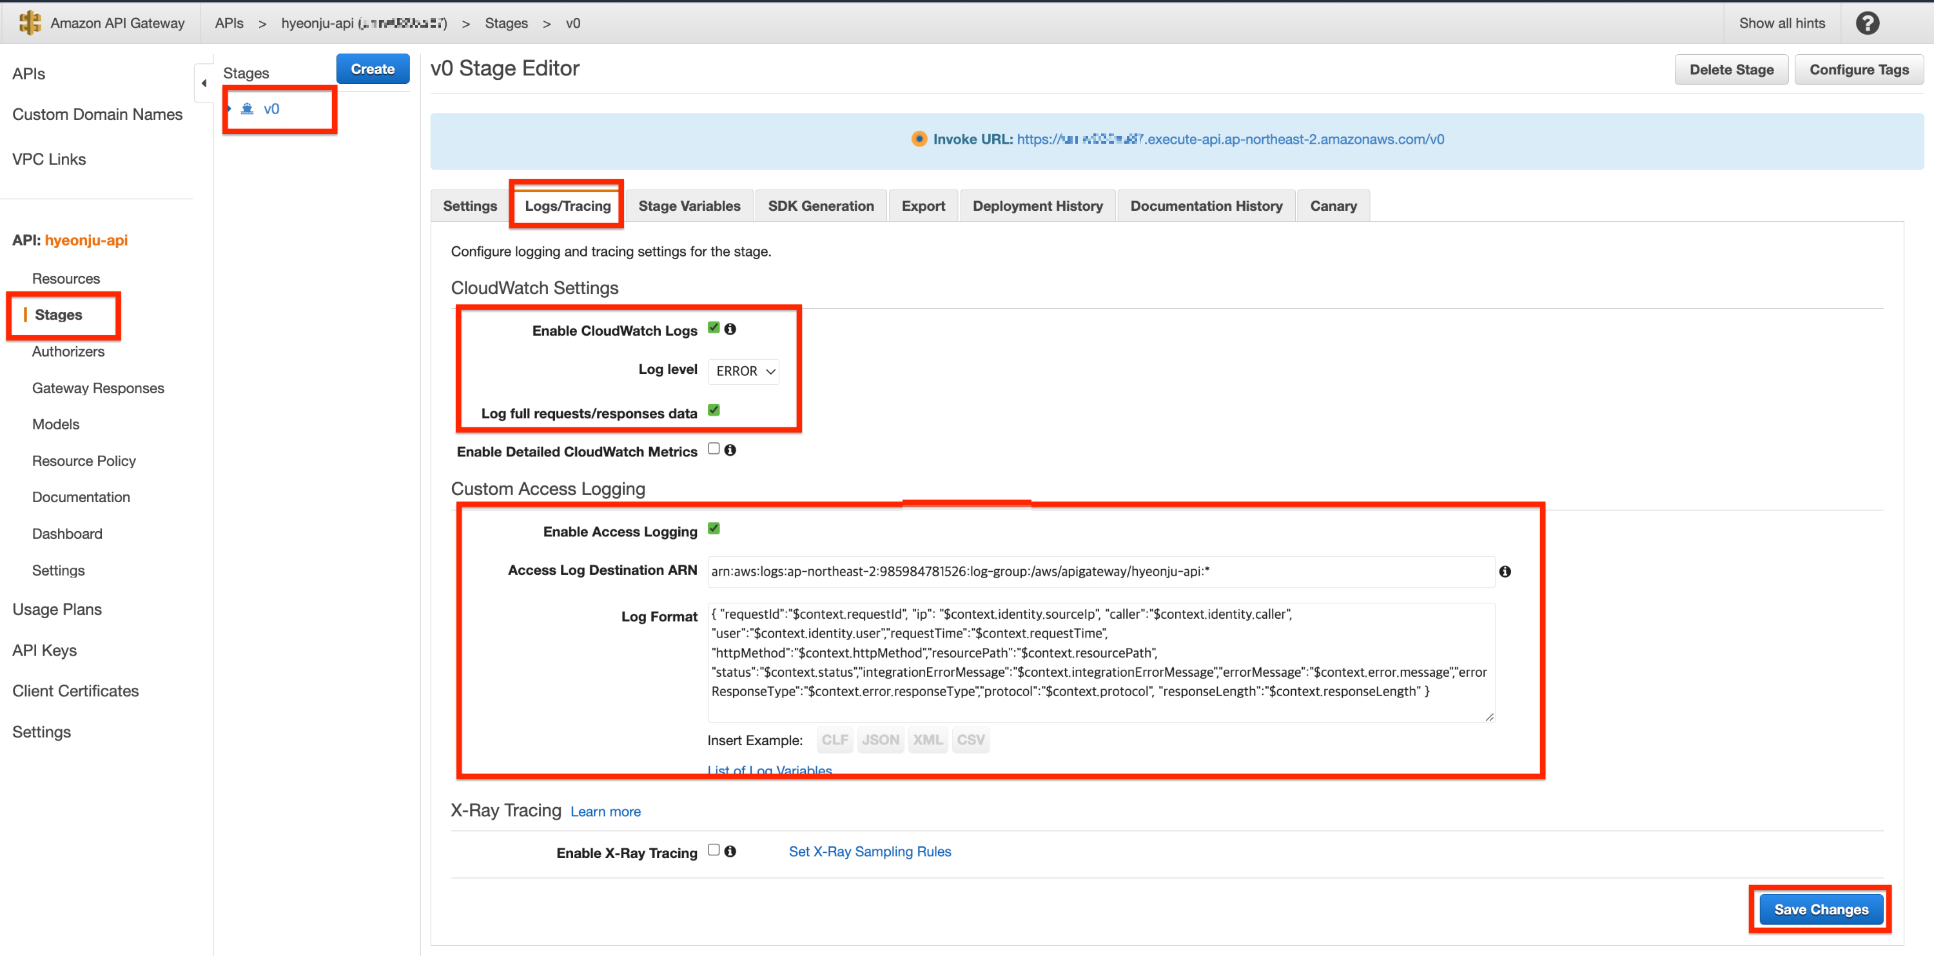Open the Documentation History tab
This screenshot has width=1934, height=956.
pyautogui.click(x=1206, y=206)
